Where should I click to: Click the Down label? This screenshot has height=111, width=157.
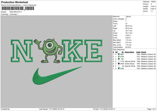click(x=115, y=33)
